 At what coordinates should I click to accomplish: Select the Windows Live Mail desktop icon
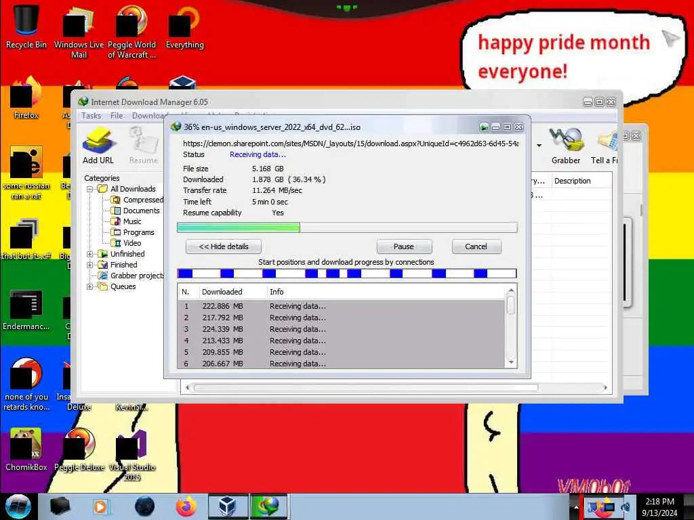point(79,32)
